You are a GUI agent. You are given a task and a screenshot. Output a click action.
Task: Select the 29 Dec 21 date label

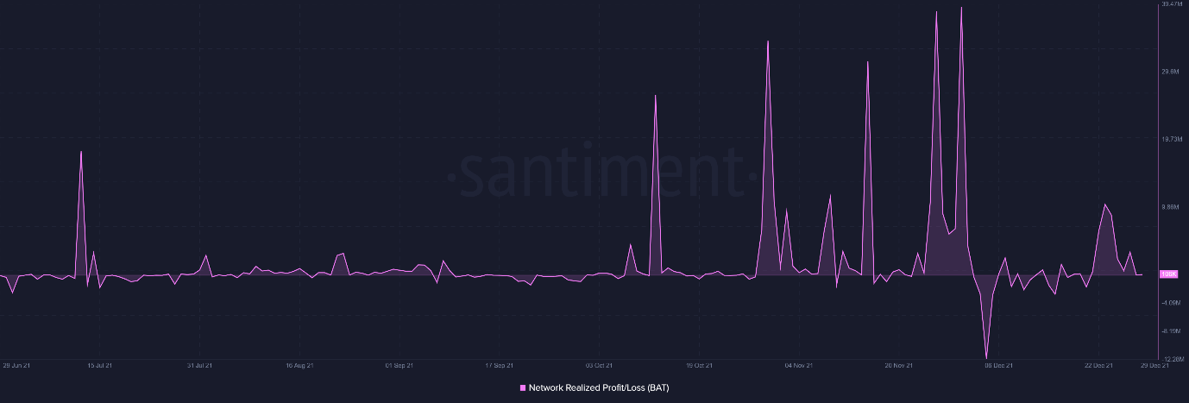(1154, 365)
